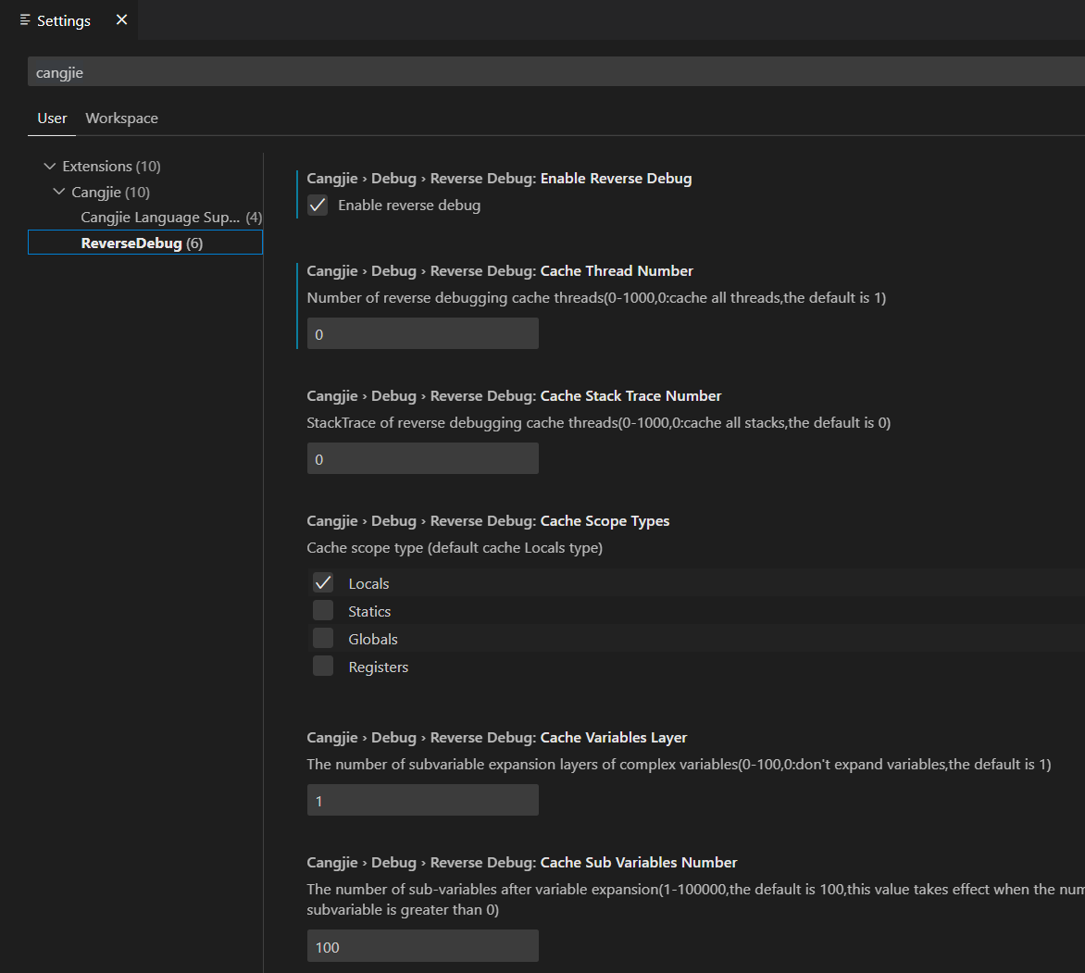Collapse the Cangjie (10) tree chevron
This screenshot has width=1085, height=973.
59,193
